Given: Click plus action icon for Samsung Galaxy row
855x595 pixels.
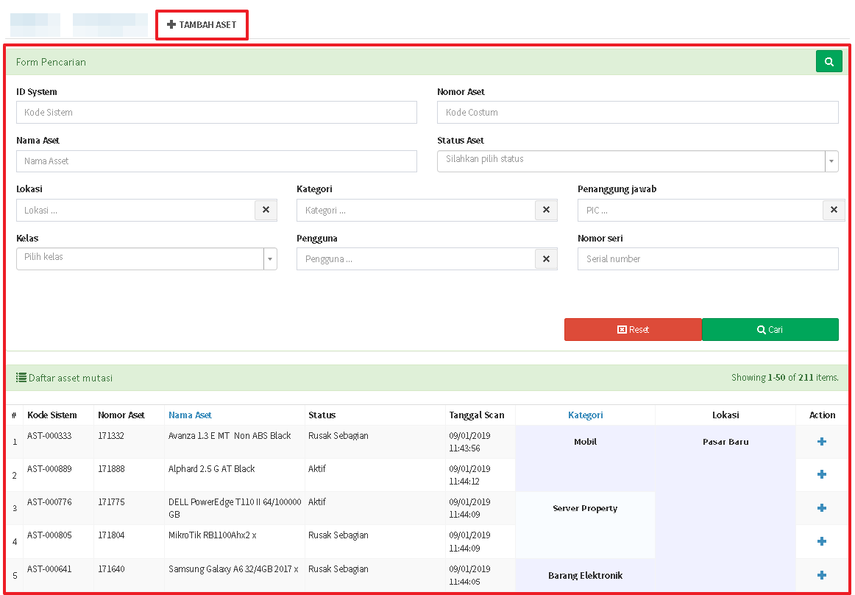Looking at the screenshot, I should (822, 575).
